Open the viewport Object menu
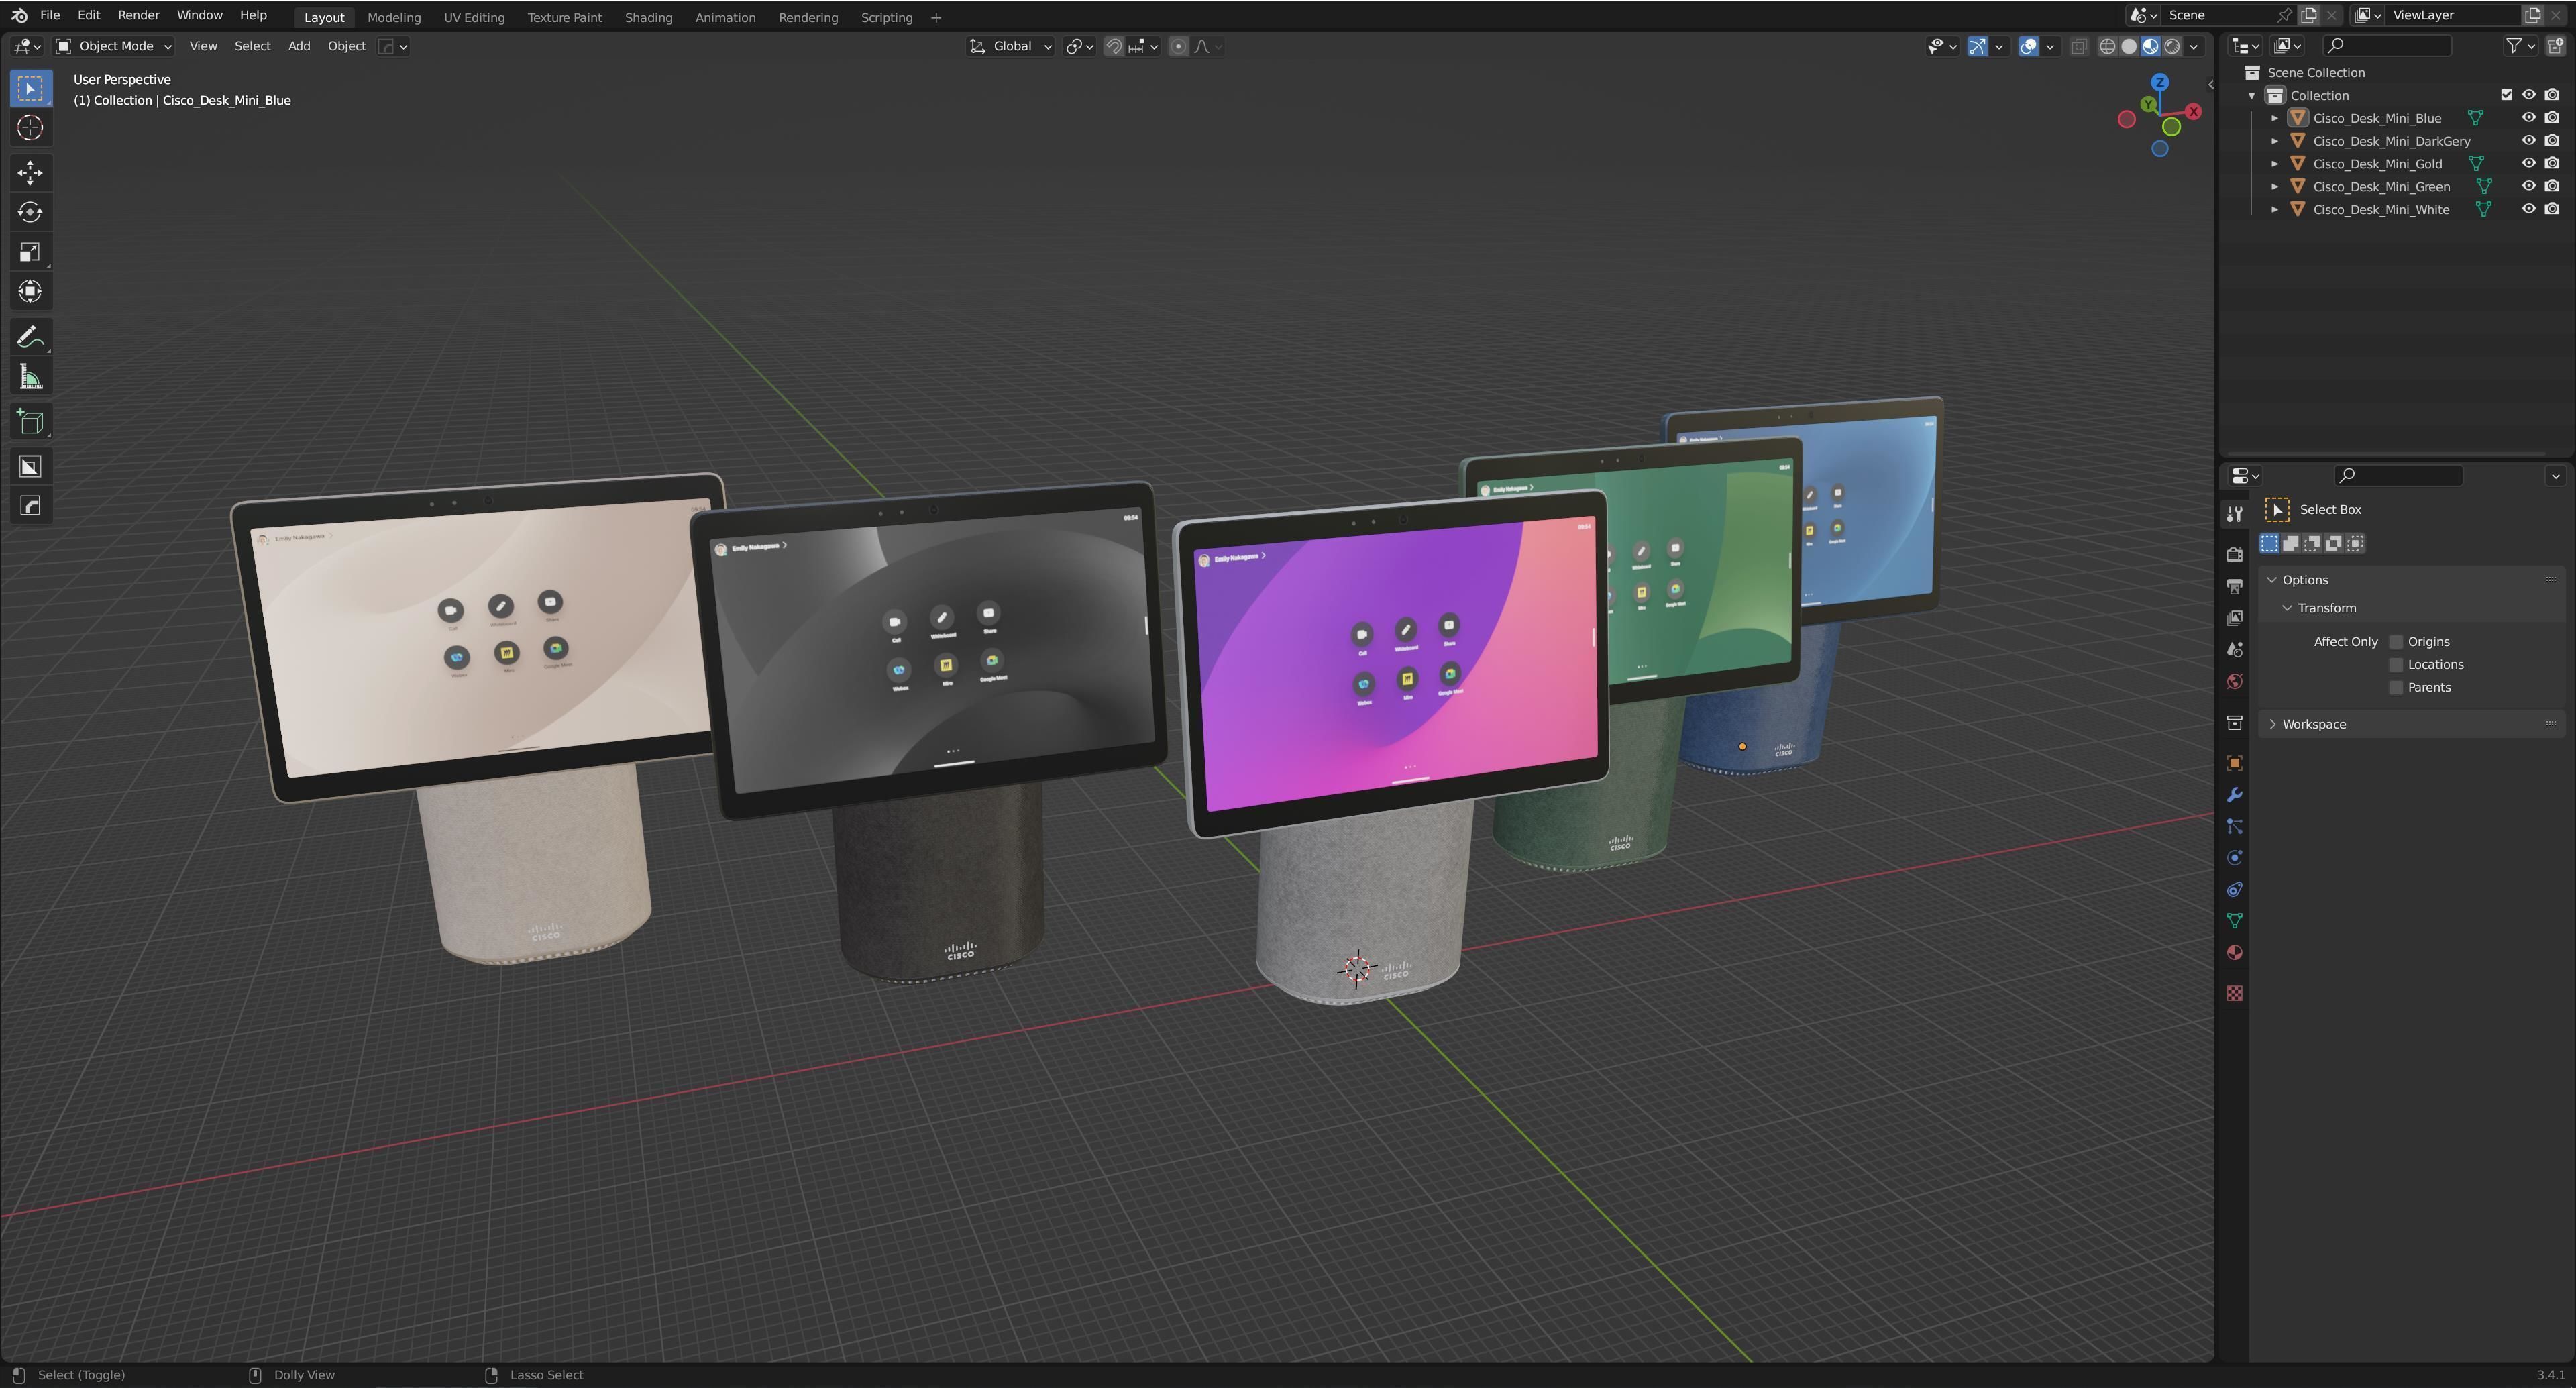 click(x=346, y=46)
